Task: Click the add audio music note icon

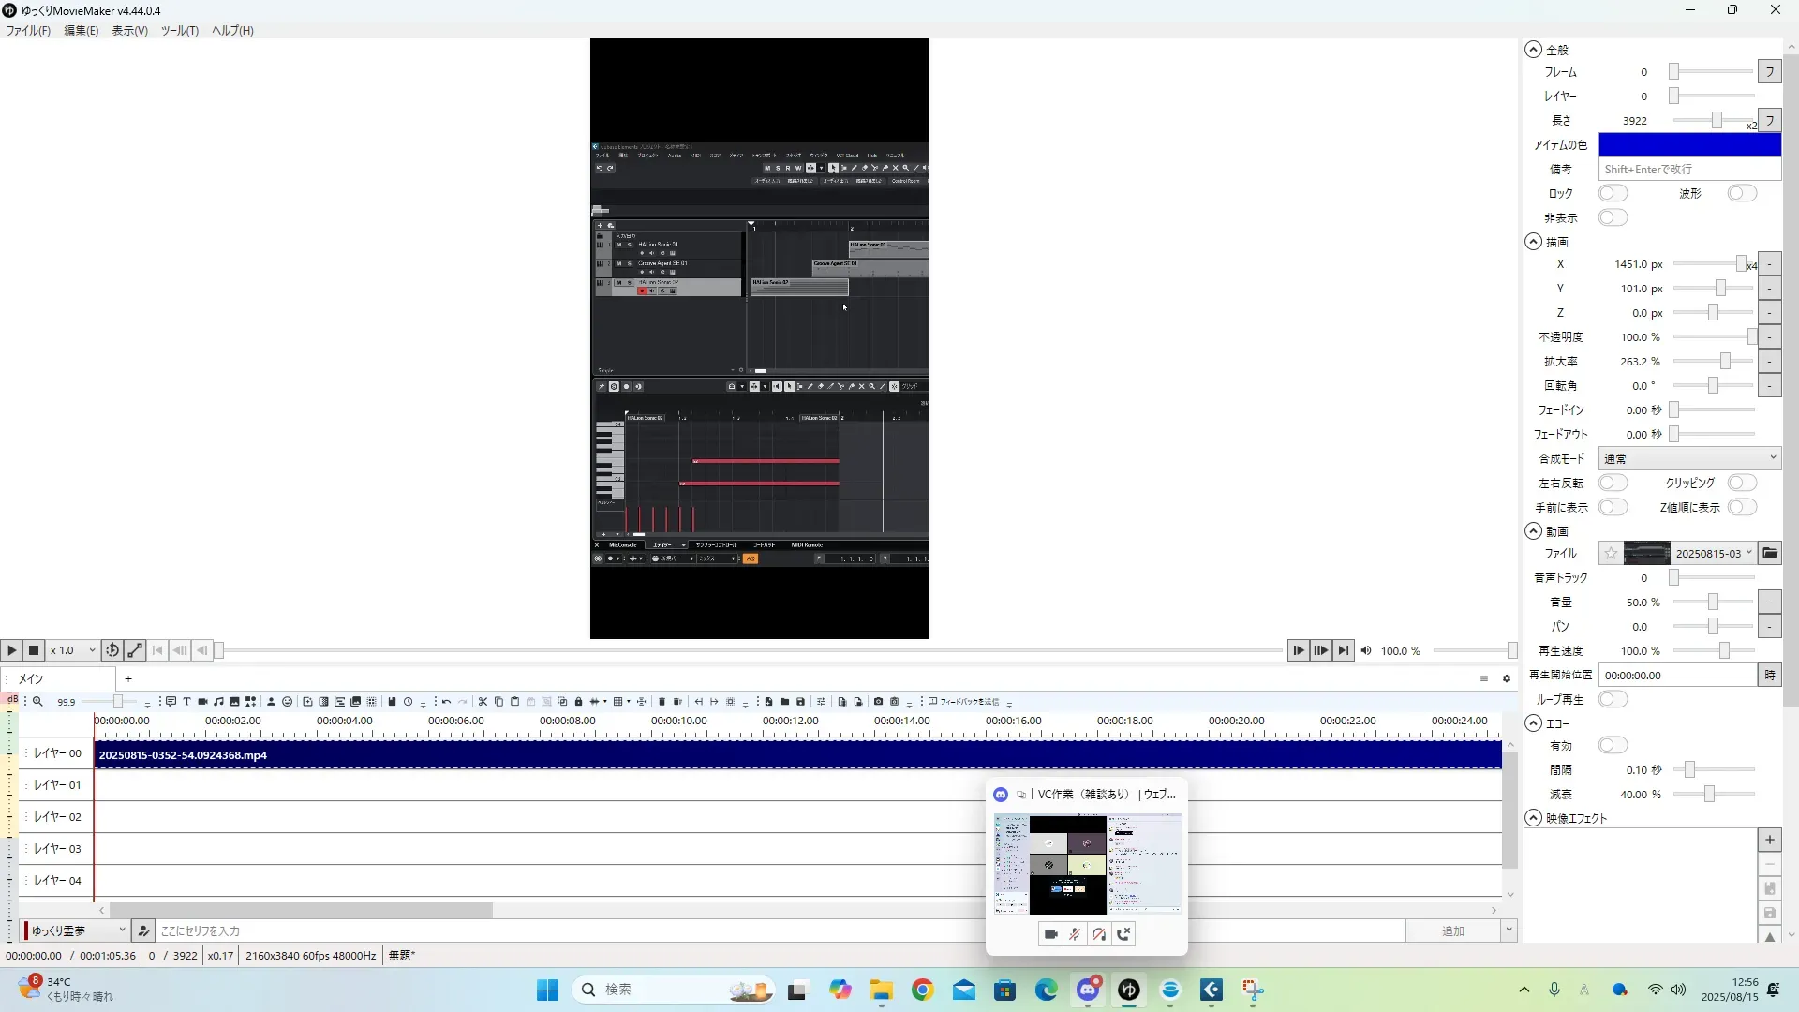Action: [218, 701]
